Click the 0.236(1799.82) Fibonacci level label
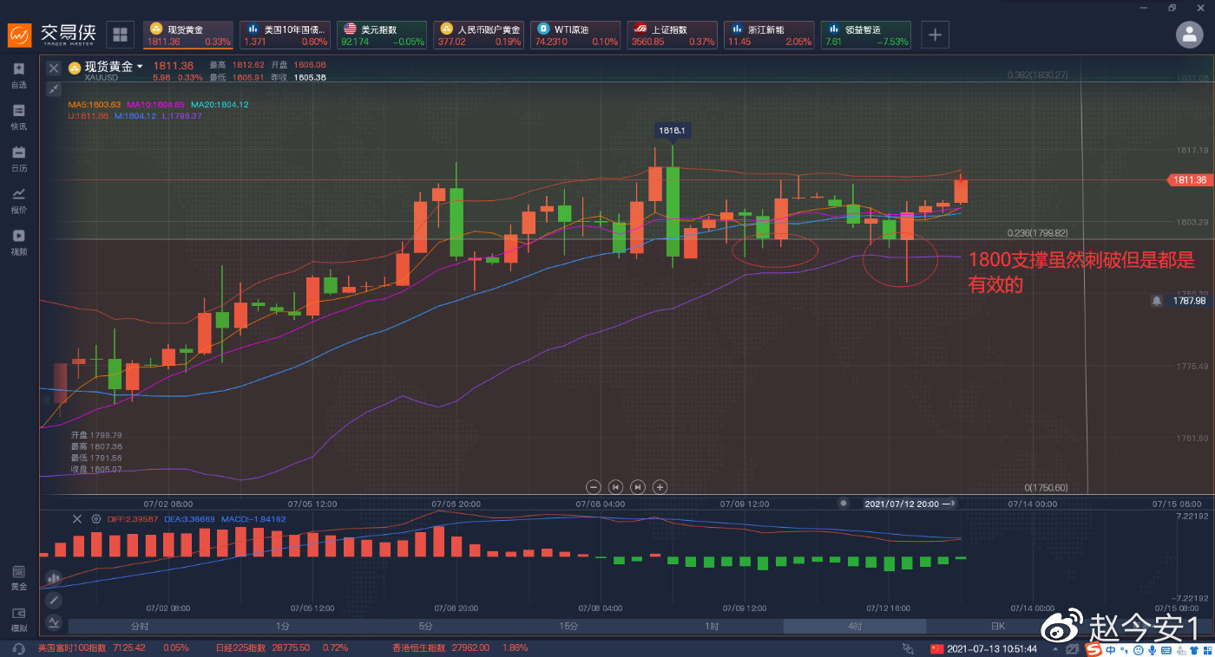This screenshot has width=1215, height=657. (x=1037, y=233)
